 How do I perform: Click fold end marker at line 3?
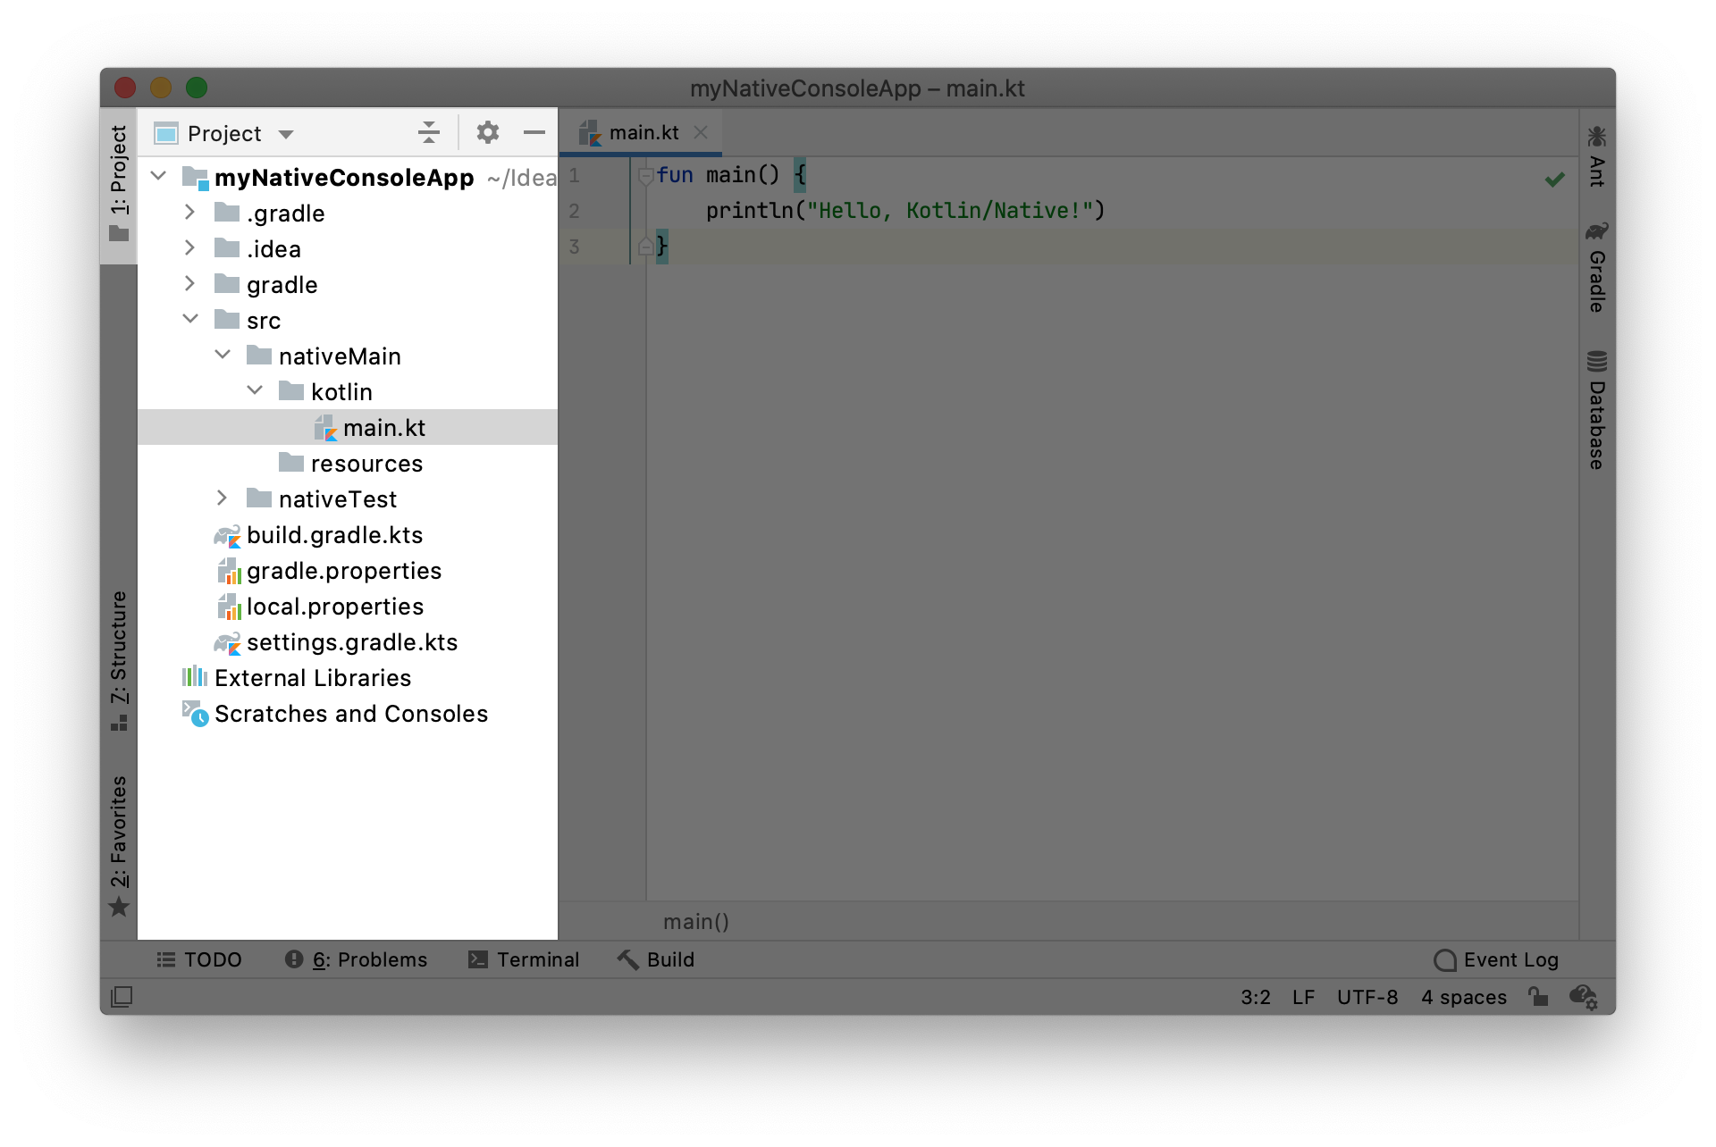pos(645,247)
